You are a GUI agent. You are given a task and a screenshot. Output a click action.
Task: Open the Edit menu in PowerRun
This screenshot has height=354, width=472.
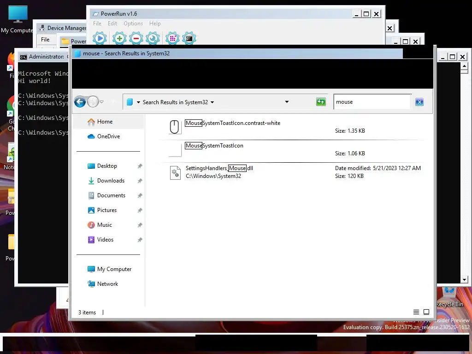coord(112,24)
